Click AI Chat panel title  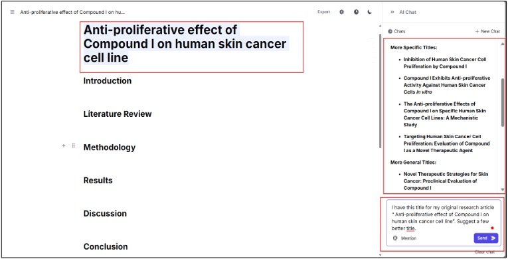408,12
